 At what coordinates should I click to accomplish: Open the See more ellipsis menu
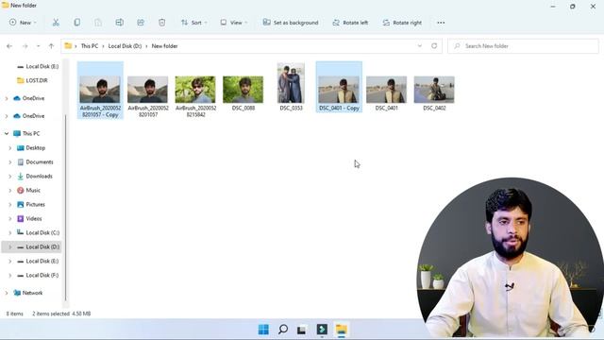[x=441, y=23]
